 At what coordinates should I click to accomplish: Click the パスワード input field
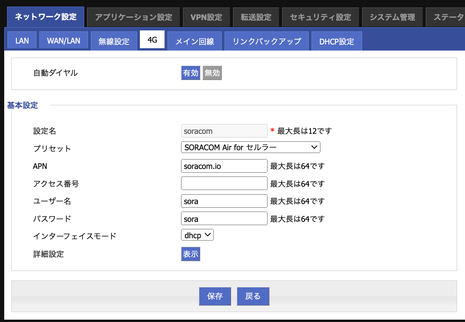(x=224, y=219)
